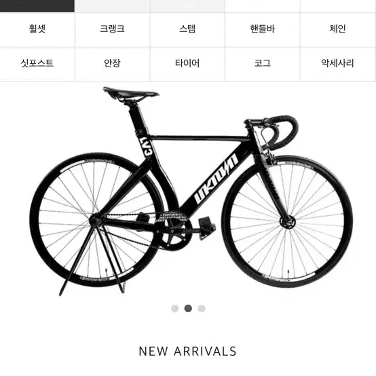The image size is (376, 376).
Task: Click the black bicycle banner image
Action: tap(191, 191)
